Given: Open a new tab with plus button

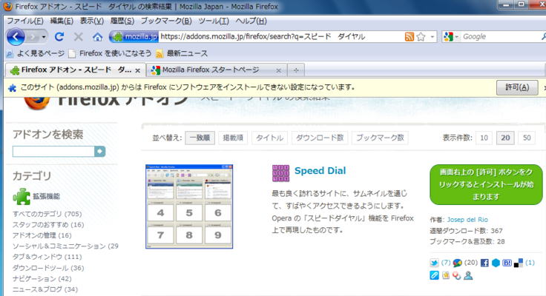Looking at the screenshot, I should 296,70.
